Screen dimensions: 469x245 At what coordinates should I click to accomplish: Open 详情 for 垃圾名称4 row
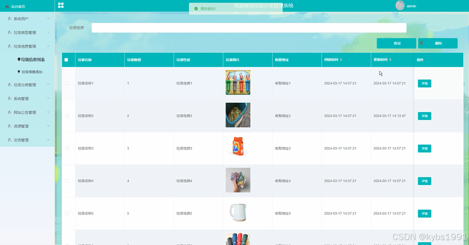coord(425,181)
